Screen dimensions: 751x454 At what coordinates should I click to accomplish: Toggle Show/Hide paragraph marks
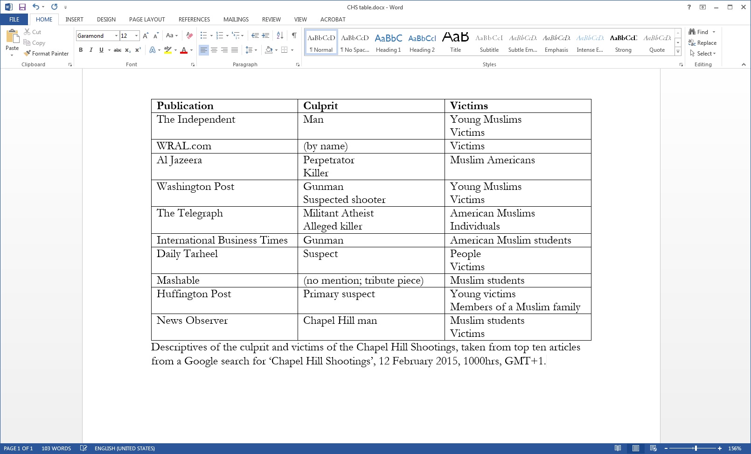point(294,35)
